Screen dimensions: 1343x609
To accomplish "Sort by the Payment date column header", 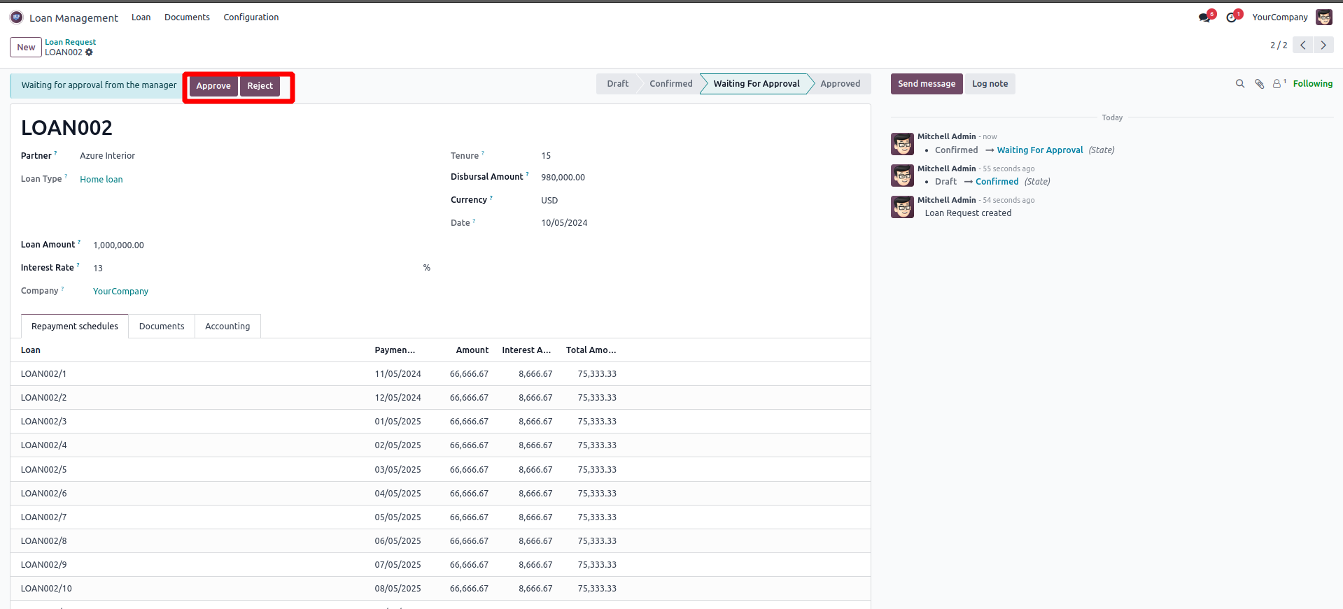I will tap(395, 350).
